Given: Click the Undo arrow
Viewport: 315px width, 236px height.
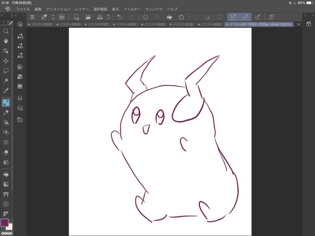Looking at the screenshot, I should pos(120,17).
